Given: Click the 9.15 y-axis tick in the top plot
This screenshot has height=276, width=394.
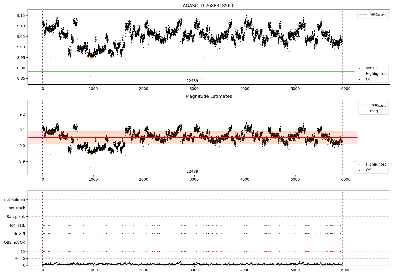Looking at the screenshot, I should pyautogui.click(x=21, y=16).
